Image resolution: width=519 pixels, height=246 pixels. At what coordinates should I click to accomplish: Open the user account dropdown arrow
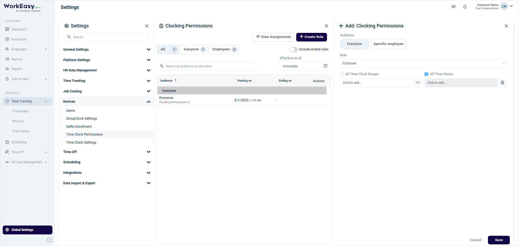click(x=511, y=6)
